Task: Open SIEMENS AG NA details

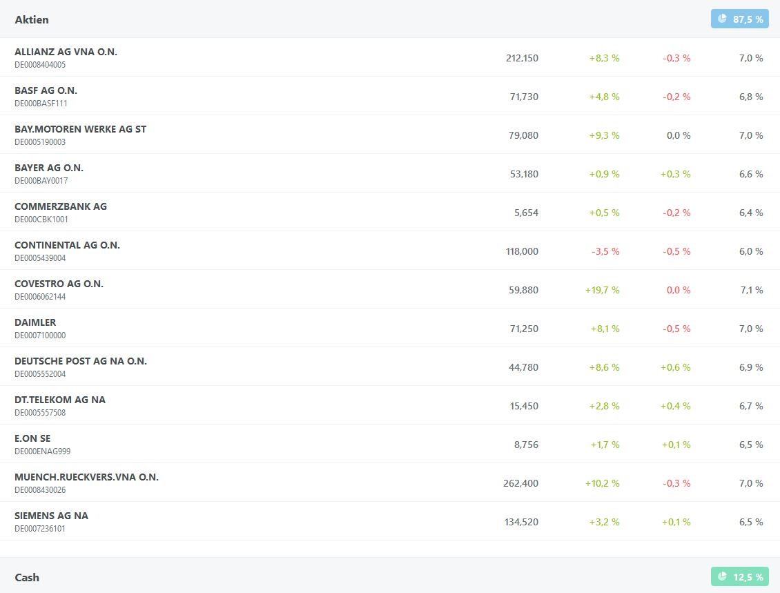Action: 51,516
